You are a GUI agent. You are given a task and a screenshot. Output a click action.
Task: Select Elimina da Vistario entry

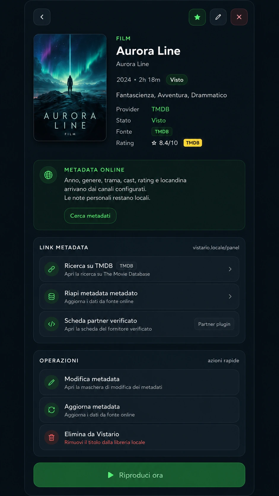click(139, 438)
